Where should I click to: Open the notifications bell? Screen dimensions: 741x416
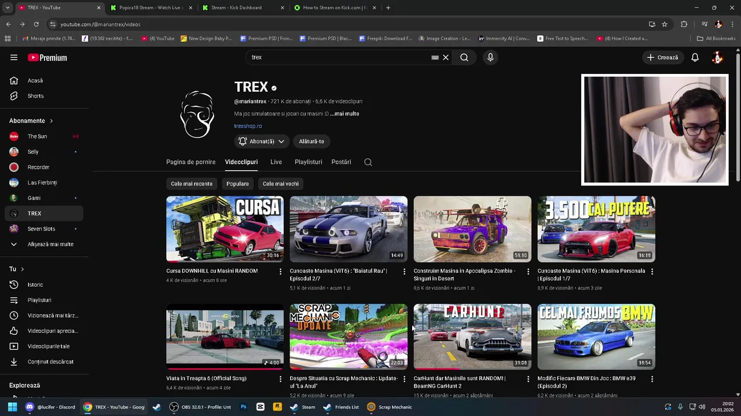[695, 57]
